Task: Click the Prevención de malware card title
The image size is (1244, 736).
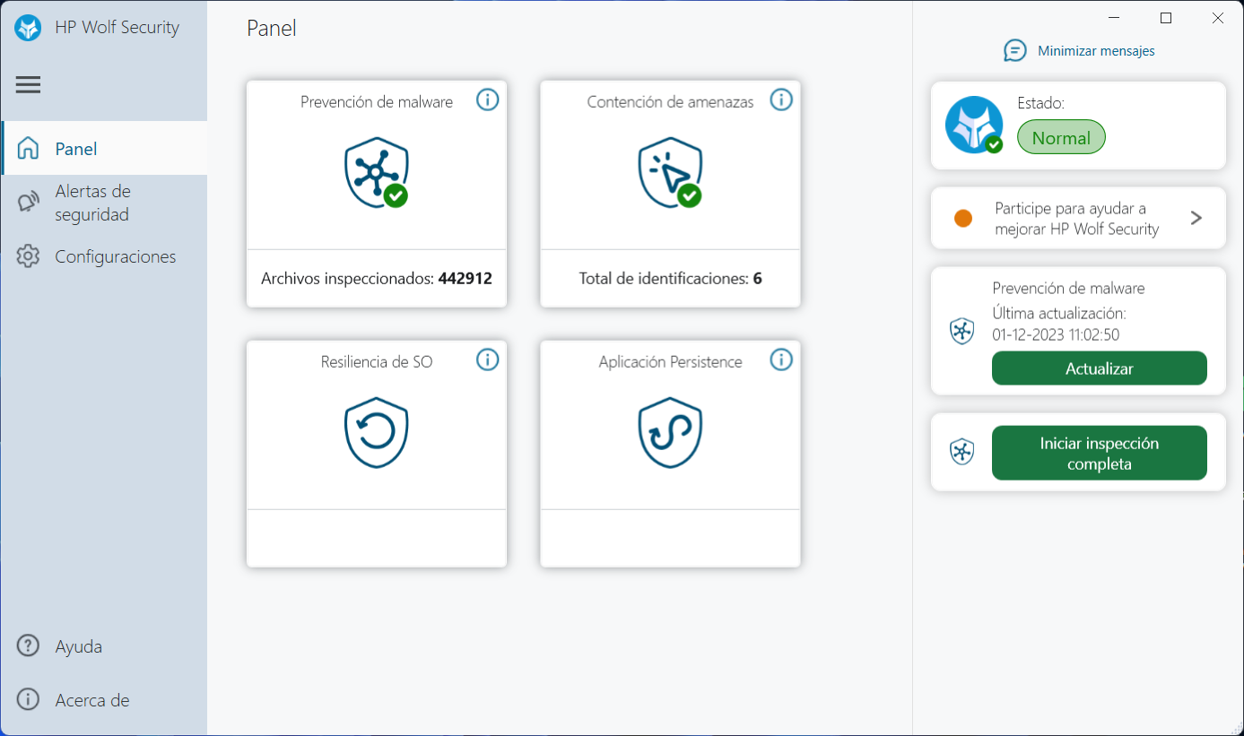Action: (377, 102)
